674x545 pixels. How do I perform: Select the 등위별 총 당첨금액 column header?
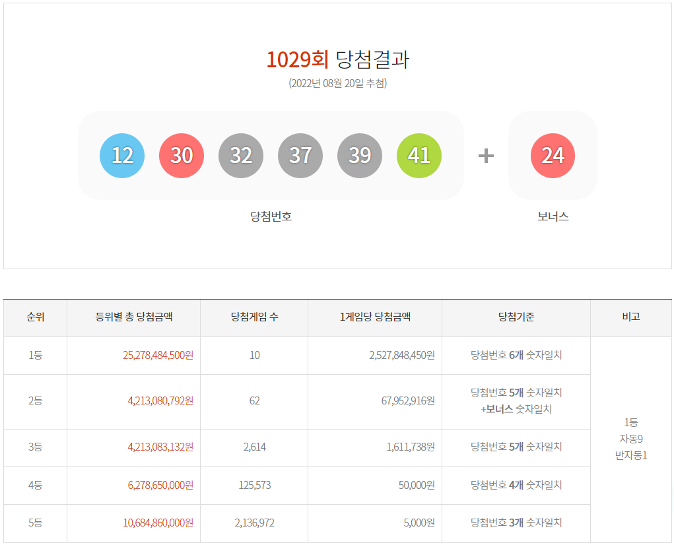click(134, 317)
